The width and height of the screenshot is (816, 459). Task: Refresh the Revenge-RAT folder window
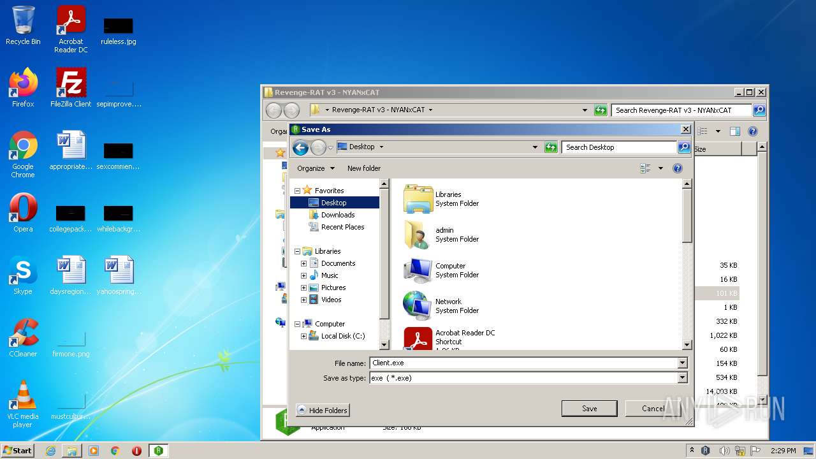click(600, 110)
